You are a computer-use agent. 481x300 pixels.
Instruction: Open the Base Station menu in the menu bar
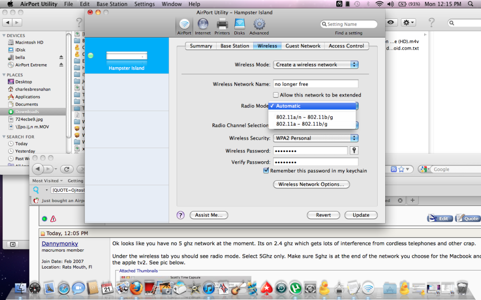pos(112,4)
